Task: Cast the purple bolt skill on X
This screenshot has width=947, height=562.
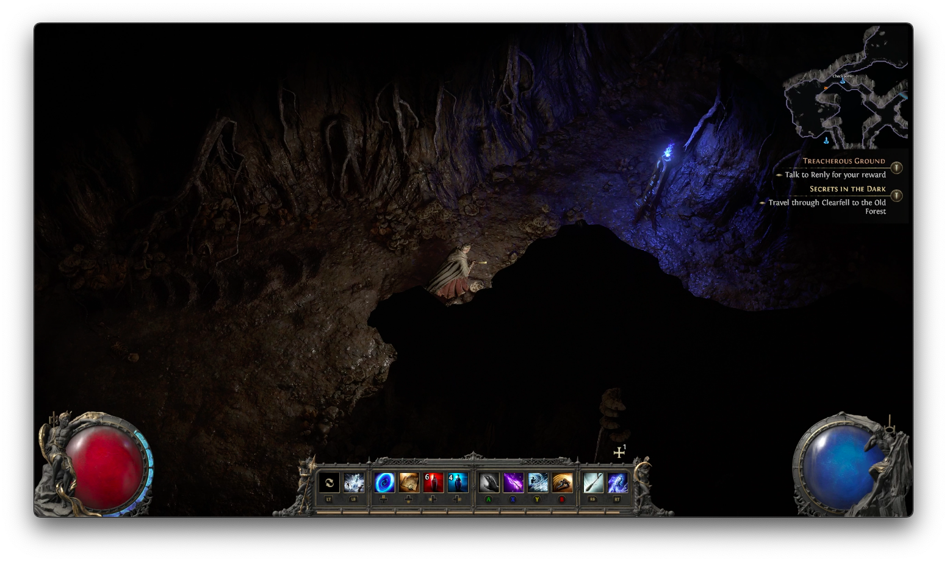Action: (513, 483)
